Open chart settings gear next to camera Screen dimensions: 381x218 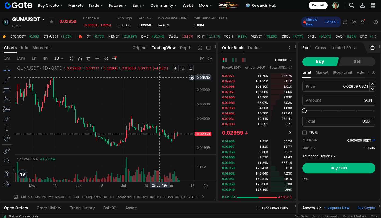pyautogui.click(x=210, y=58)
